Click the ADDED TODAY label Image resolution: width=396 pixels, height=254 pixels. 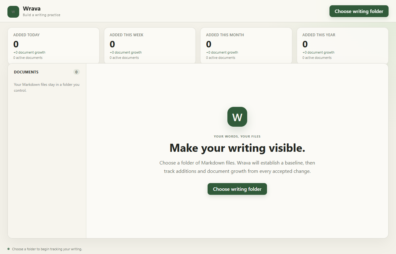point(27,35)
